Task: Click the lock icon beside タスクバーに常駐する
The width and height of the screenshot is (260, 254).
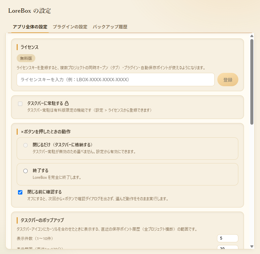Action: click(67, 103)
